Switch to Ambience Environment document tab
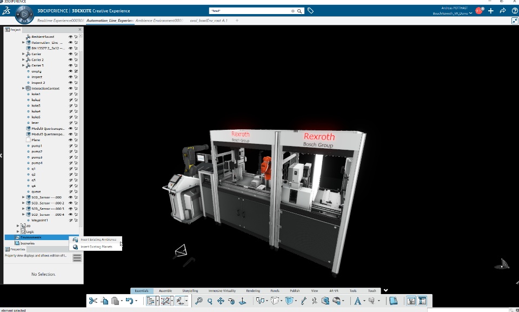The width and height of the screenshot is (519, 312). click(159, 21)
